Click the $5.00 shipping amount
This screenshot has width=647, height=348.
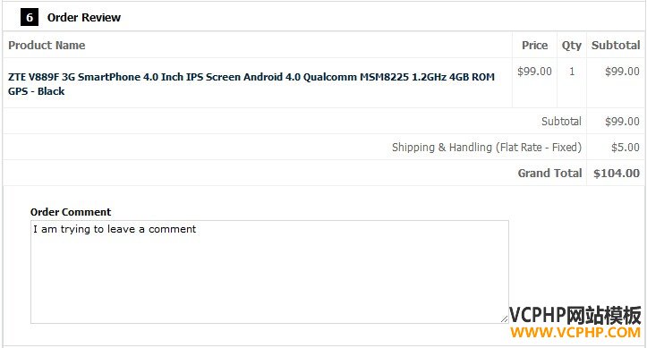(x=626, y=148)
